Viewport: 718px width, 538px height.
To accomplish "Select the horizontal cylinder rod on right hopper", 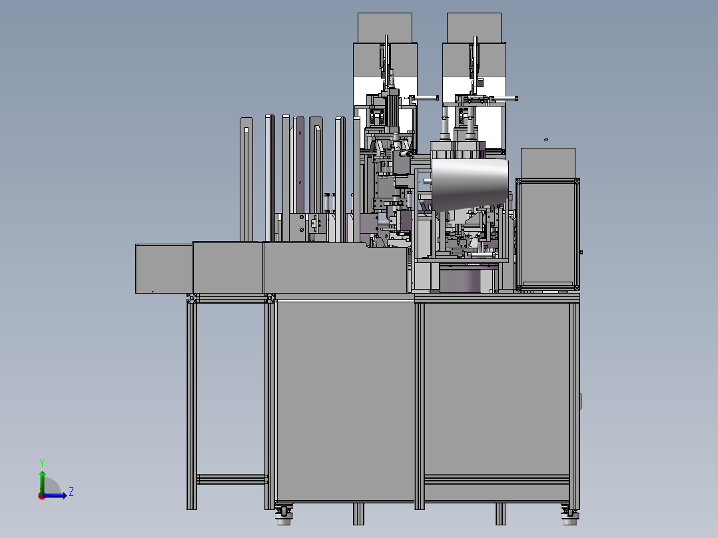I will (503, 99).
